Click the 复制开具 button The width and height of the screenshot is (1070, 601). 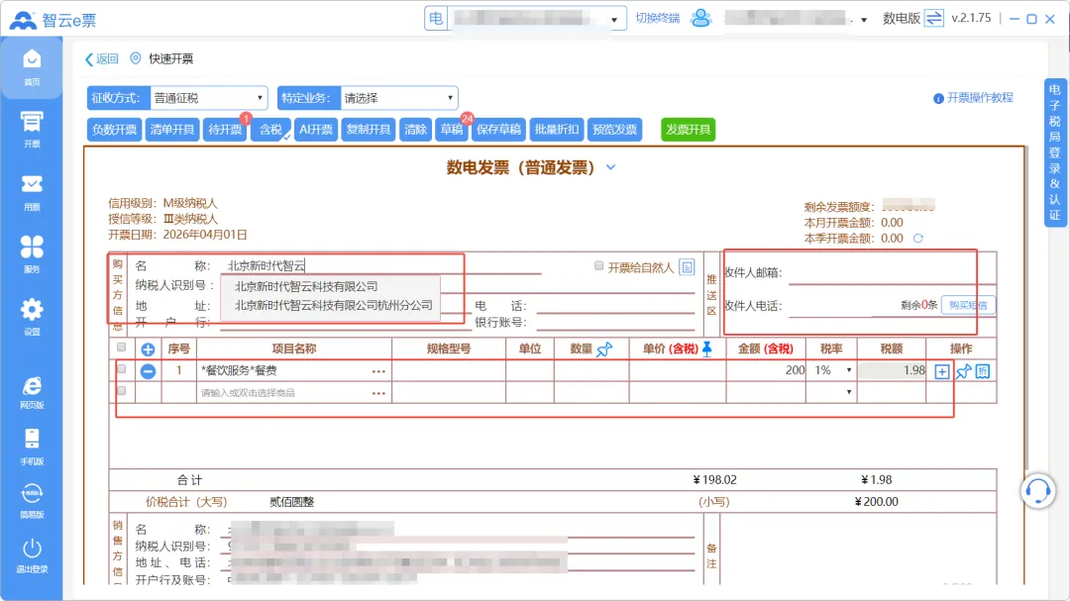(369, 130)
